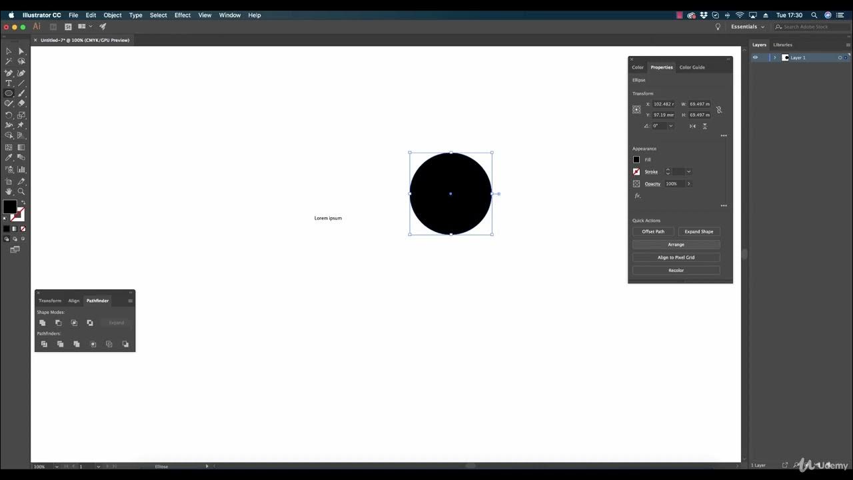The image size is (853, 480).
Task: Select the Paintbrush tool
Action: tap(21, 93)
